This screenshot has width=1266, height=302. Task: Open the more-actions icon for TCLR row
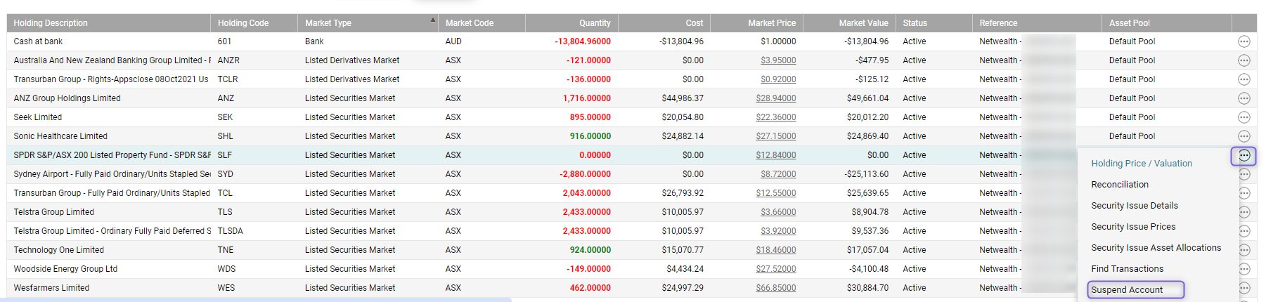tap(1244, 79)
